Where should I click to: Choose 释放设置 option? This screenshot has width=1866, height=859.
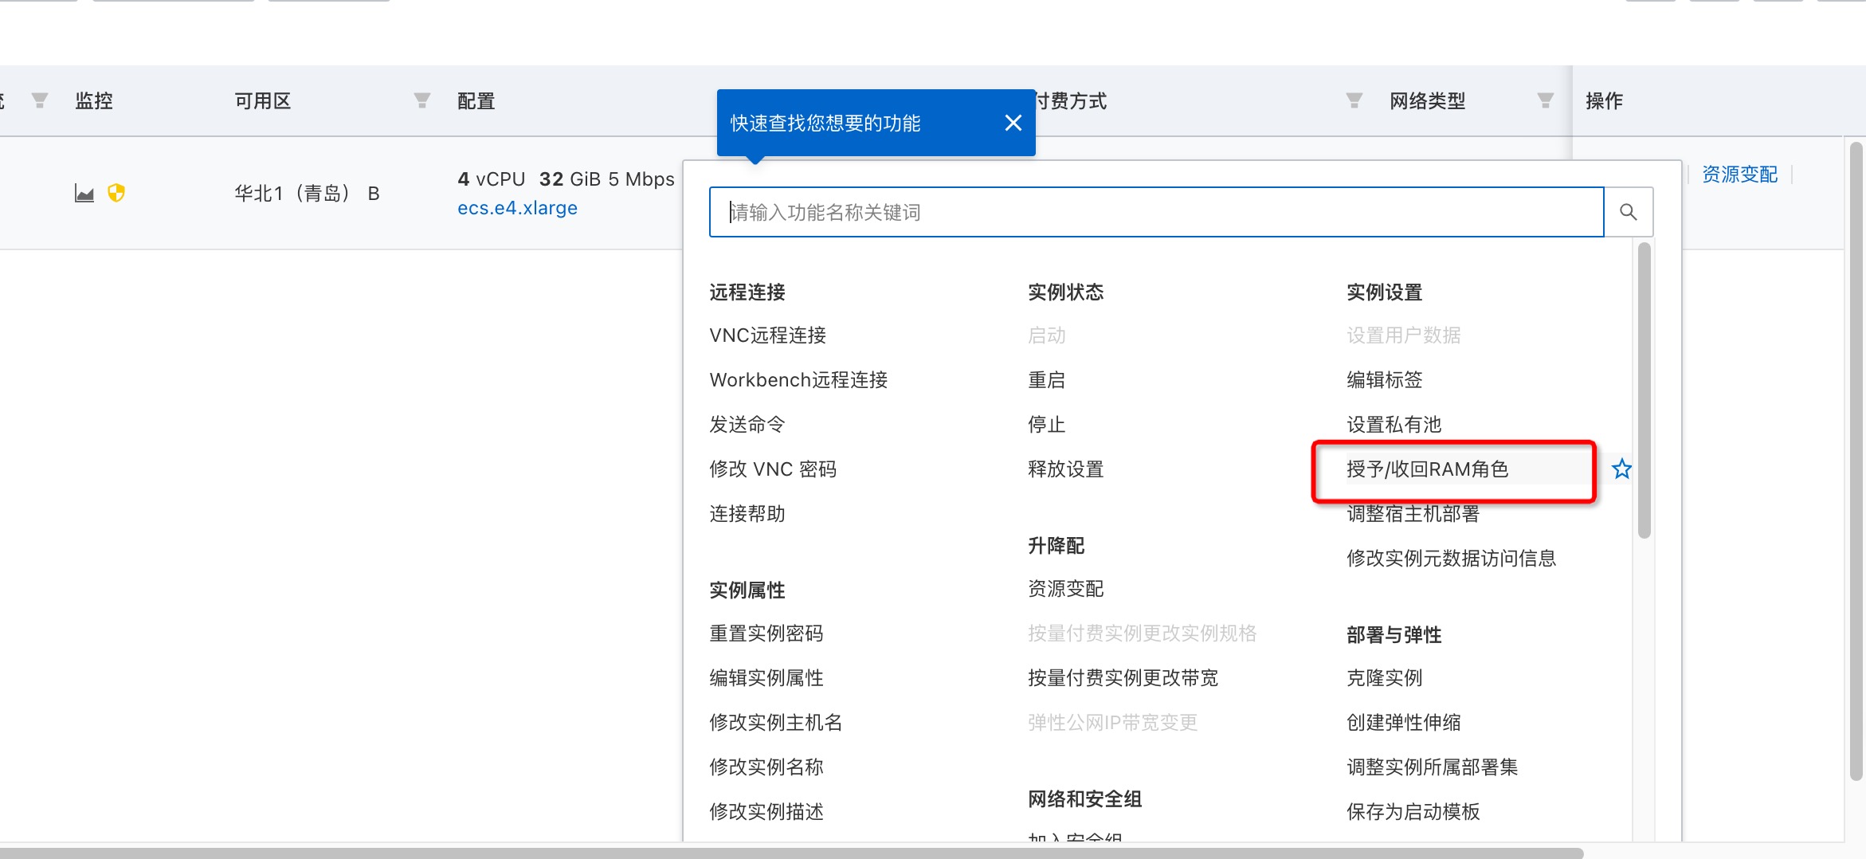pos(1066,469)
